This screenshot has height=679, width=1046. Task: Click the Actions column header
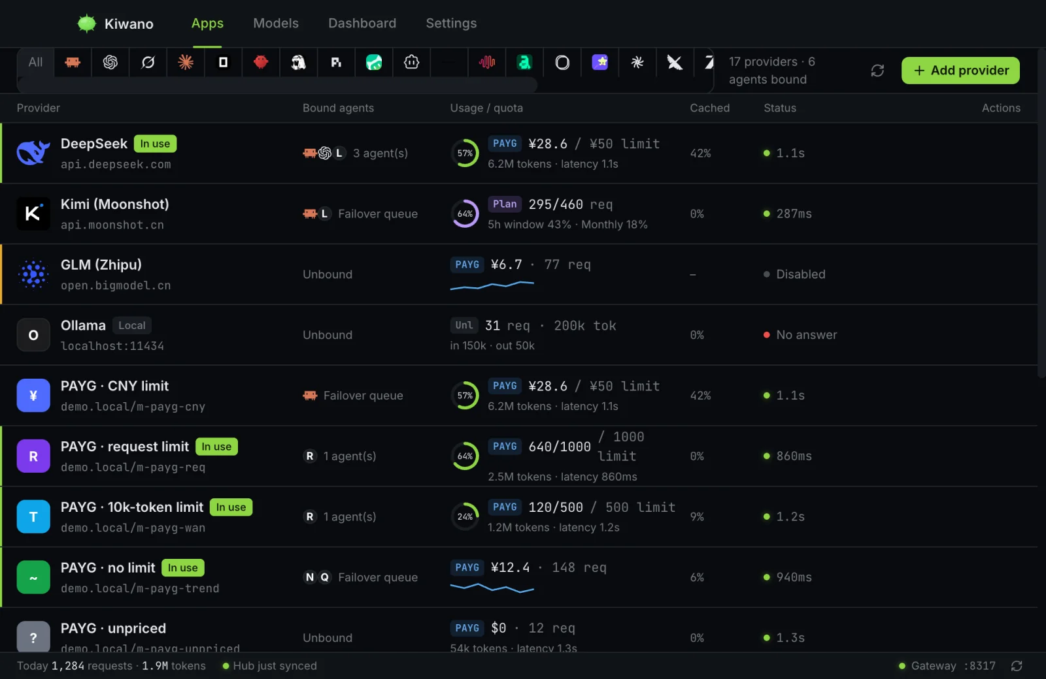(x=1001, y=108)
